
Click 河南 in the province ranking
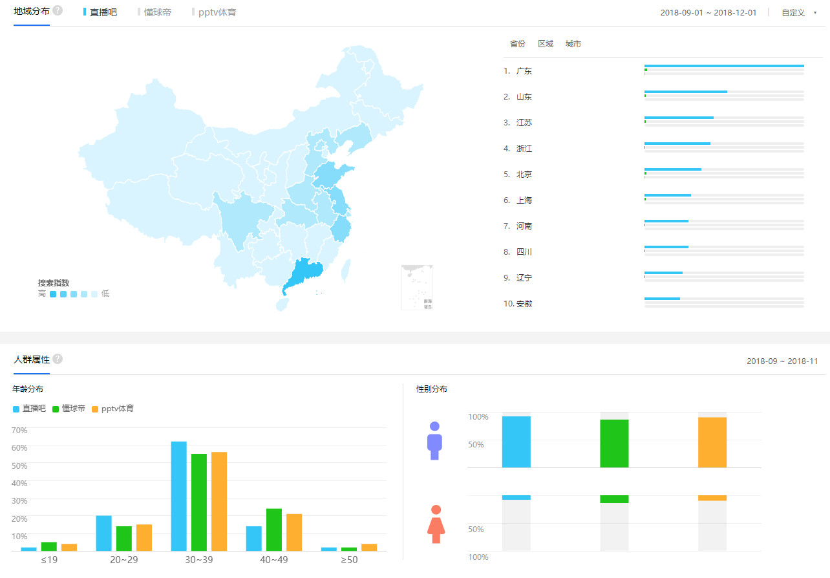click(x=524, y=226)
